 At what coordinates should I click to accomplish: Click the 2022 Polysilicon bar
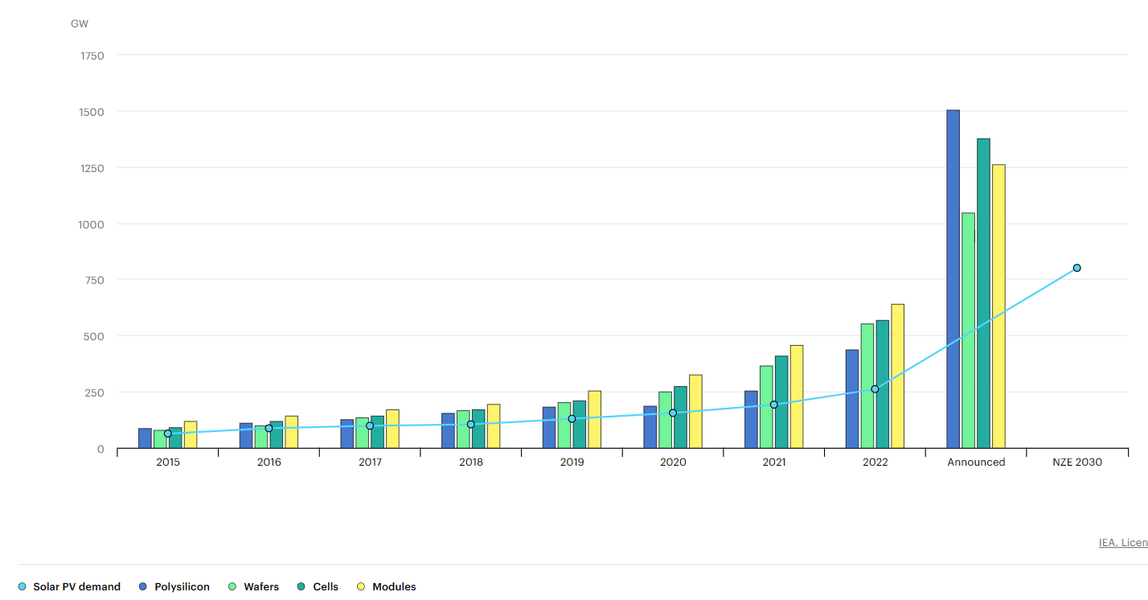(852, 399)
